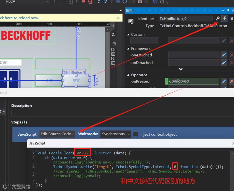
Task: Collapse the Framework section
Action: (x=128, y=49)
